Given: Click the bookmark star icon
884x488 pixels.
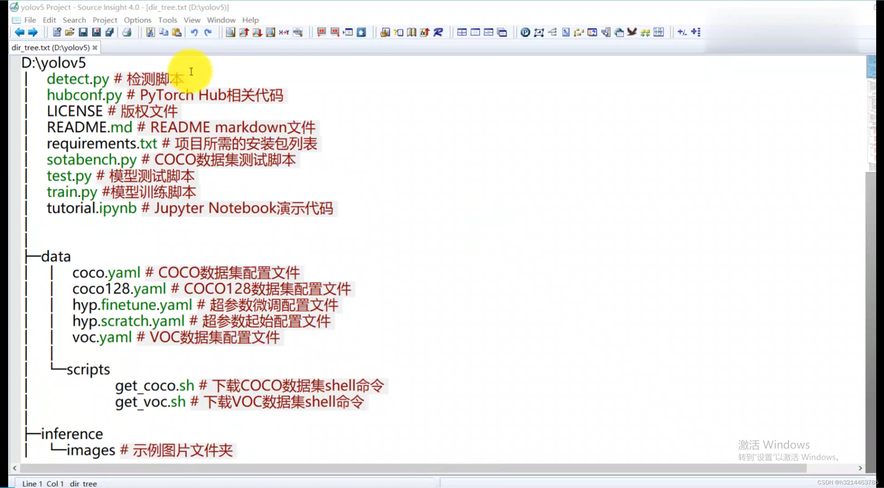Looking at the screenshot, I should click(x=361, y=32).
